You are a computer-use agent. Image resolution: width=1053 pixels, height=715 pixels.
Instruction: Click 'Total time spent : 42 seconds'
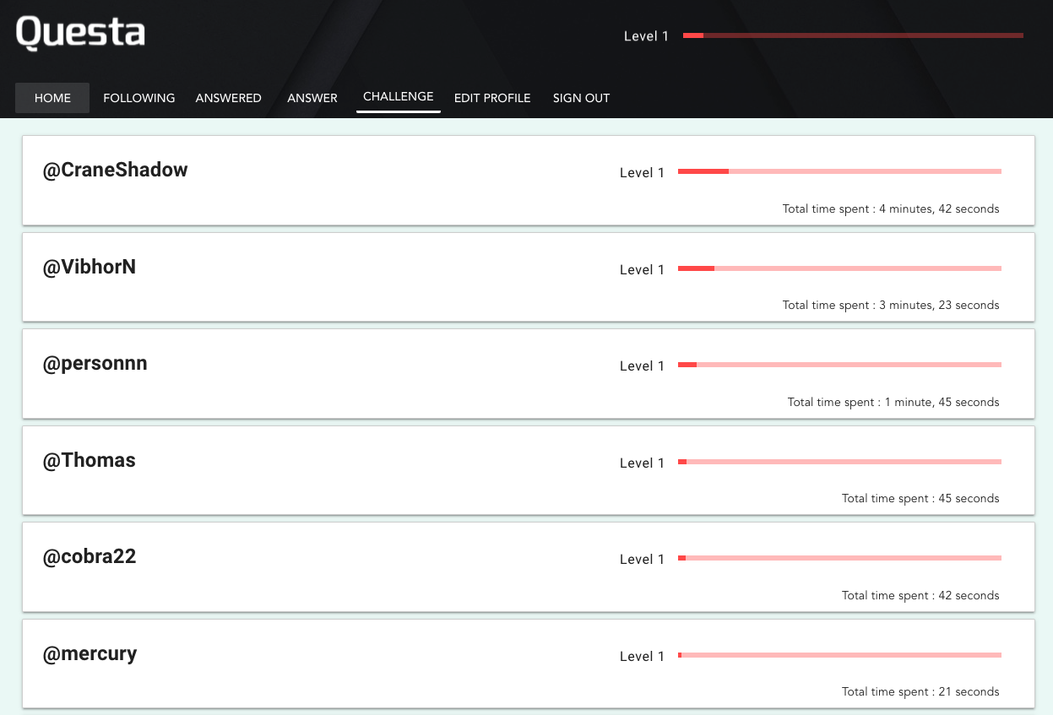tap(920, 596)
